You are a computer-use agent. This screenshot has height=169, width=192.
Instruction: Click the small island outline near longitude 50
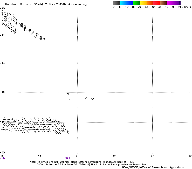click(68, 94)
